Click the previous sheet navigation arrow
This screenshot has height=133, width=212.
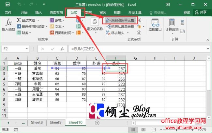8,123
